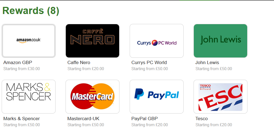Click Amazon's Starting from £30.00 text
274x135 pixels.
[22, 69]
